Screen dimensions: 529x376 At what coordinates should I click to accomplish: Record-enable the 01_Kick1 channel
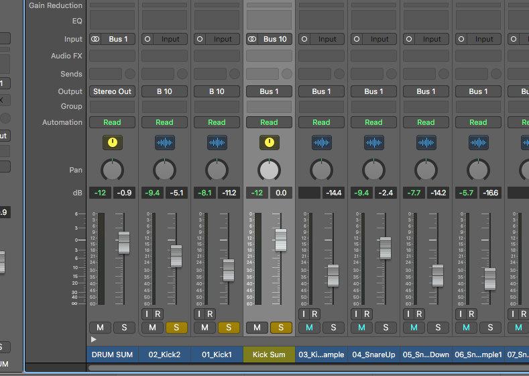point(210,314)
